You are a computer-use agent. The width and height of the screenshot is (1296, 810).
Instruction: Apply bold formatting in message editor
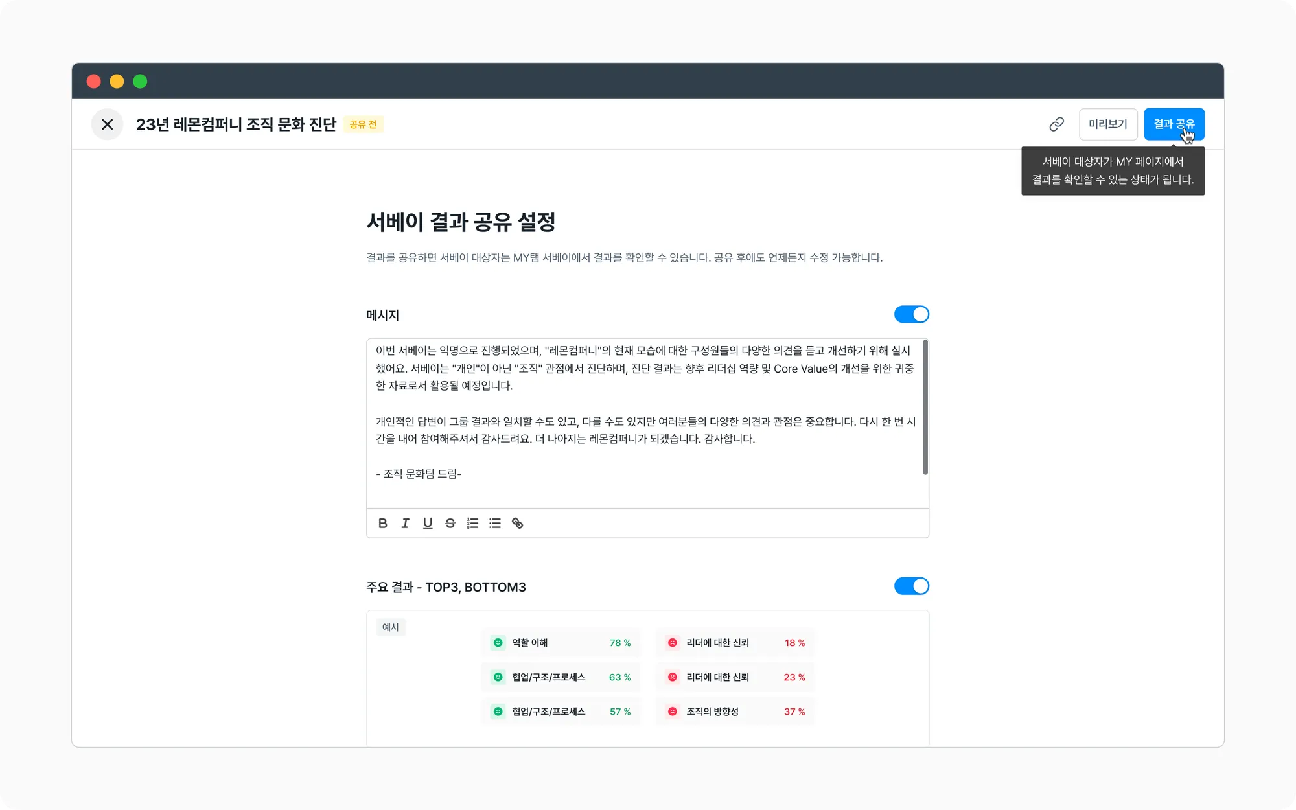383,524
